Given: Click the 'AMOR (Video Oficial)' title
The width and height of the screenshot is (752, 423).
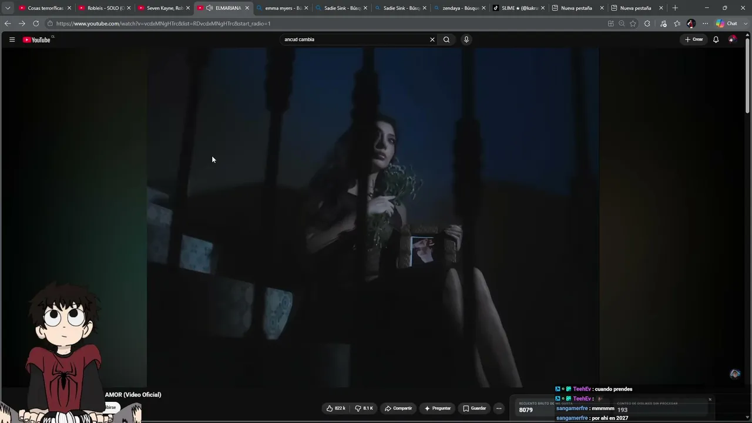Looking at the screenshot, I should pos(133,395).
